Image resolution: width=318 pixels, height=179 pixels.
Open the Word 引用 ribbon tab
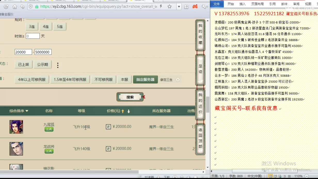pos(273,4)
